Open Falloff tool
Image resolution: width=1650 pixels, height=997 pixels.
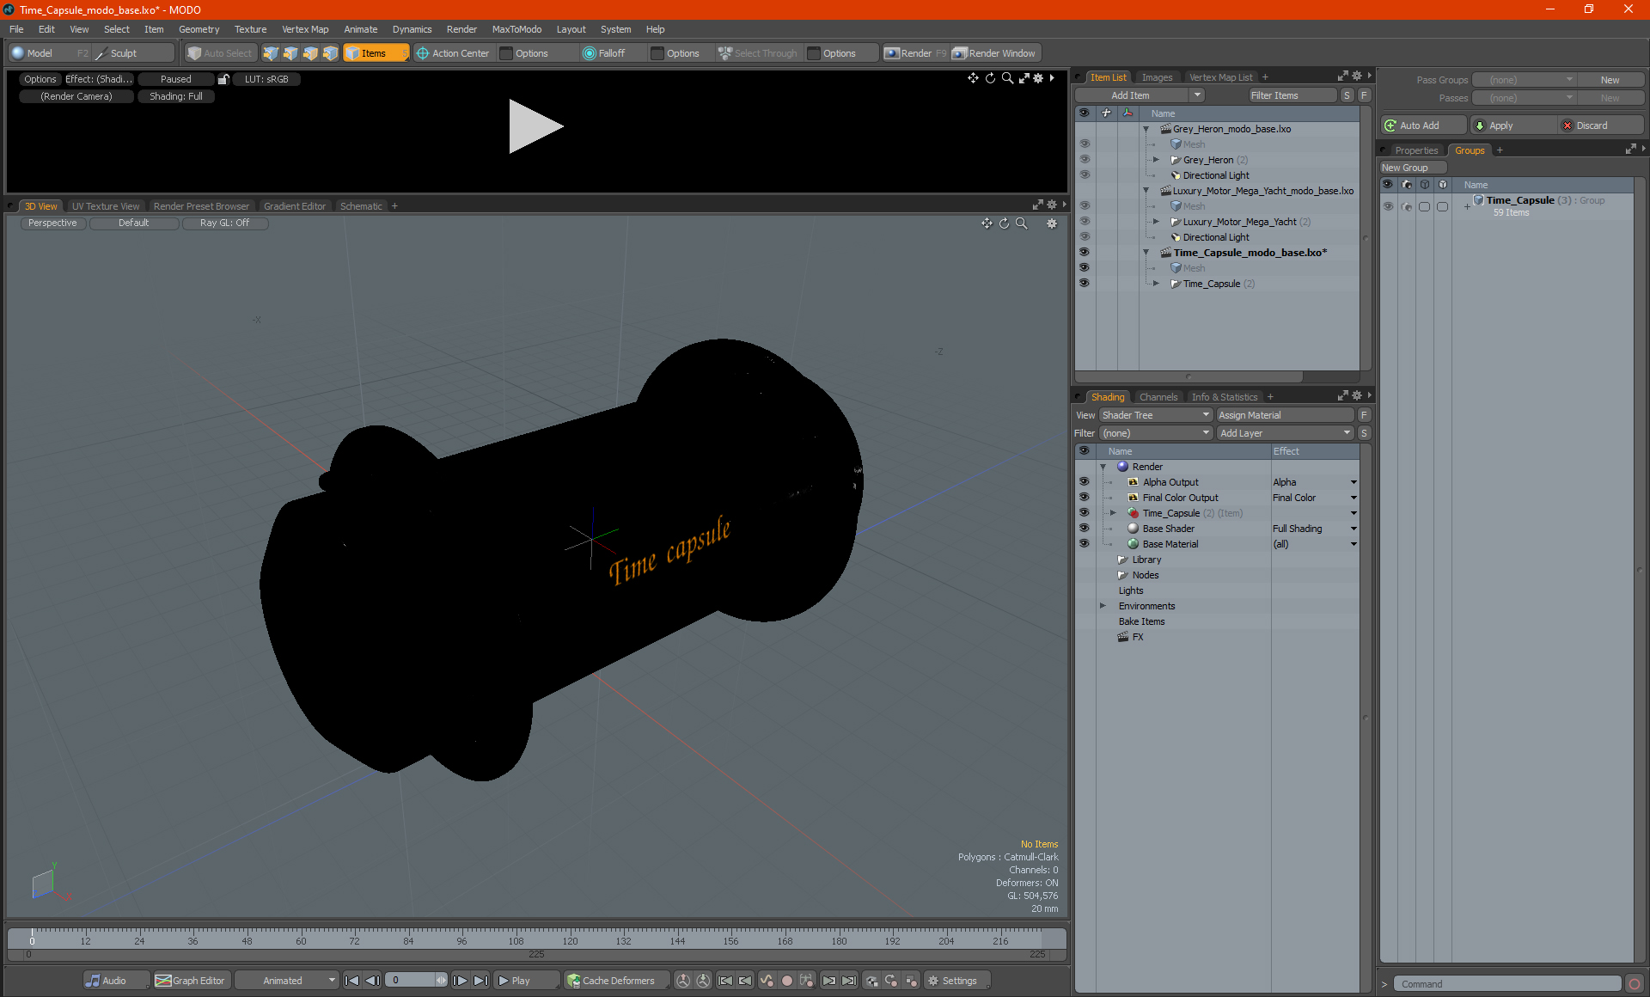[604, 53]
